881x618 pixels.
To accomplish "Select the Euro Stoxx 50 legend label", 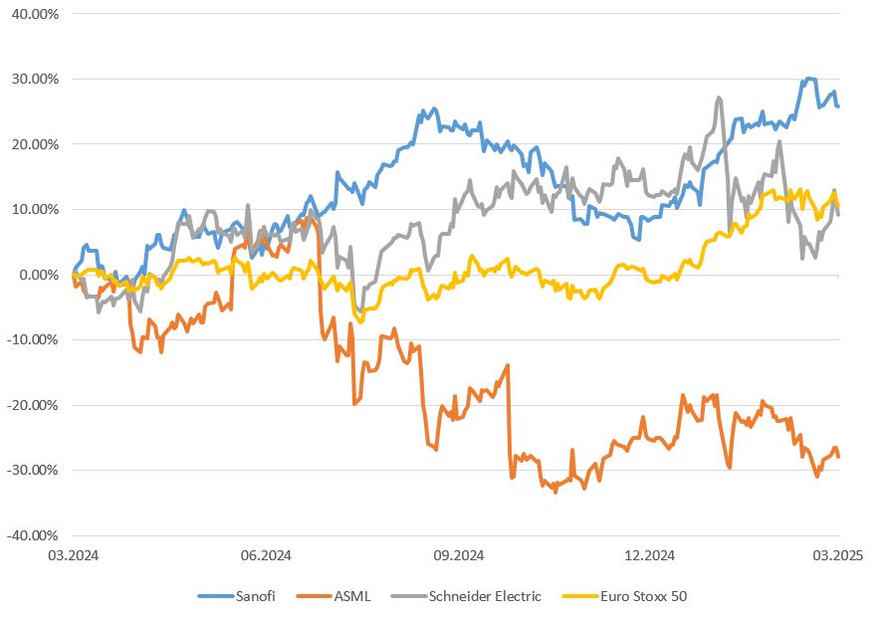I will (643, 596).
